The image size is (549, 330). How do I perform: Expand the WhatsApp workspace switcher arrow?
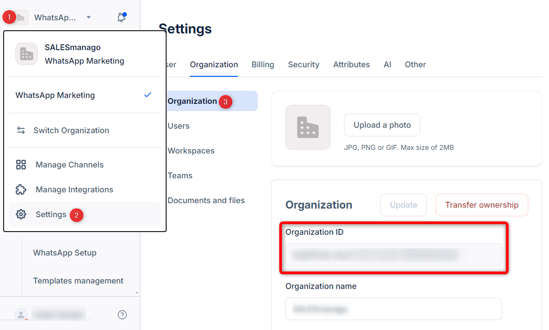88,17
